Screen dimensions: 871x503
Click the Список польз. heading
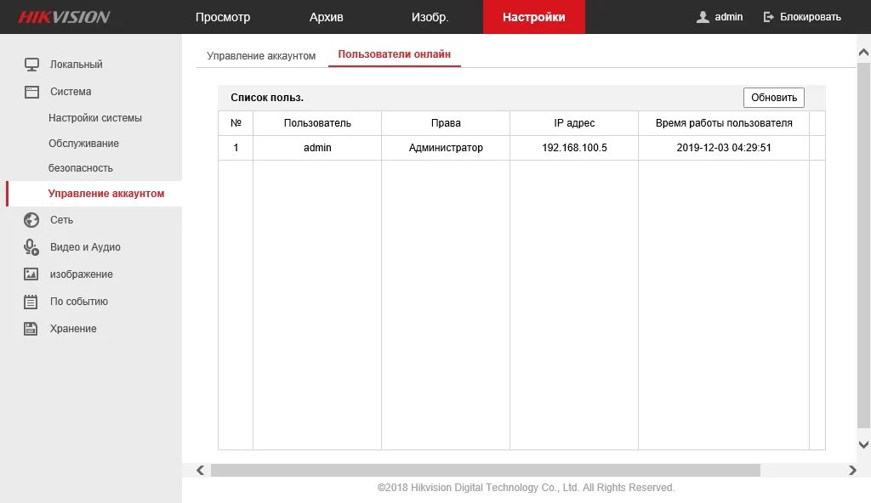point(267,98)
